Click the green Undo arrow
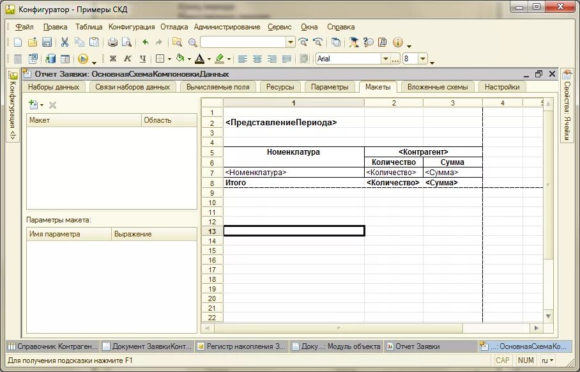Viewport: 580px width, 372px height. [146, 42]
